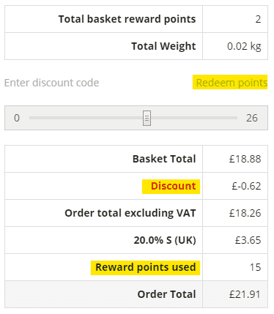This screenshot has width=274, height=314.
Task: Click the Total basket reward points label
Action: tap(127, 19)
